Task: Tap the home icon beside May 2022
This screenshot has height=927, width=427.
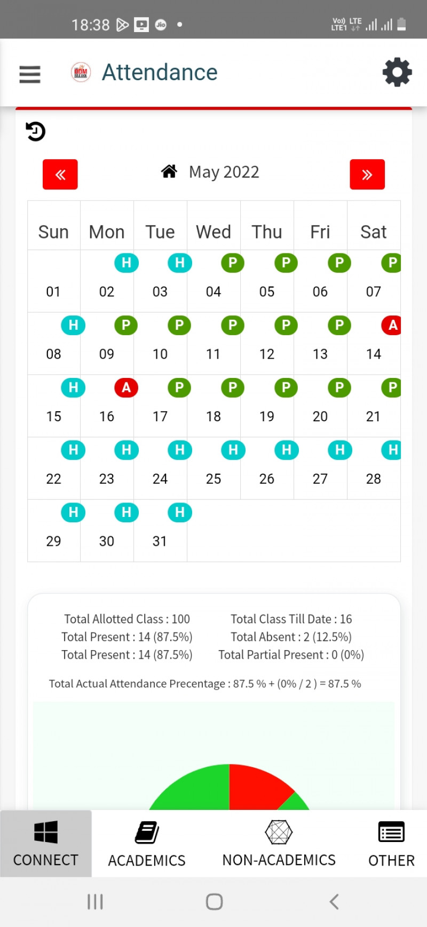Action: tap(169, 172)
